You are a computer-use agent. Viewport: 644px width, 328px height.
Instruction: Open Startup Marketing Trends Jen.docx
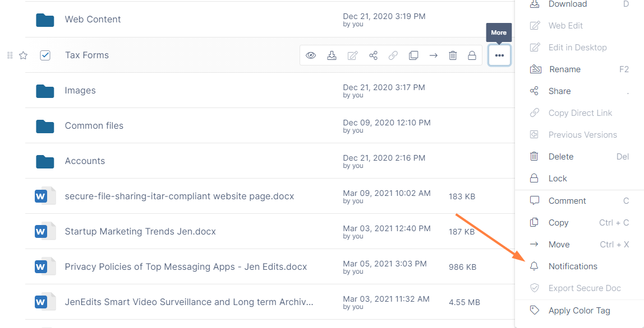(140, 231)
